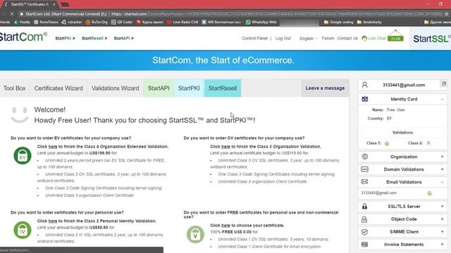Expand the Organization section
Image resolution: width=451 pixels, height=253 pixels.
442,157
